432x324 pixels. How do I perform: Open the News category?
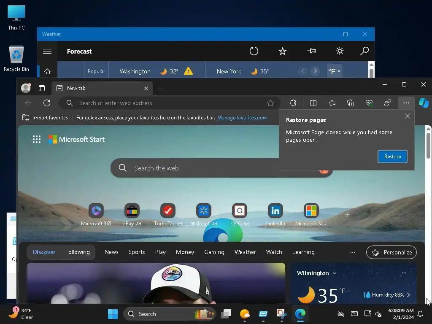click(111, 252)
